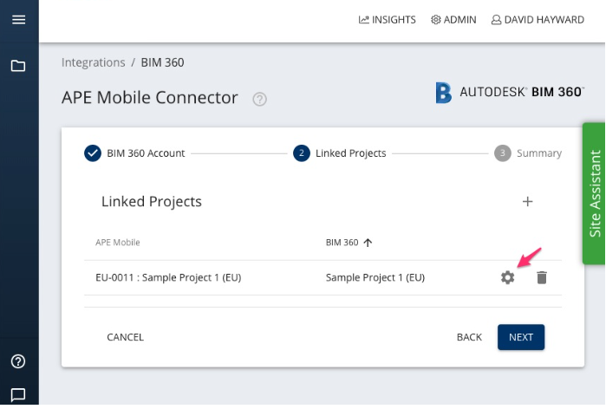Open the chat feedback icon in sidebar

pos(18,395)
